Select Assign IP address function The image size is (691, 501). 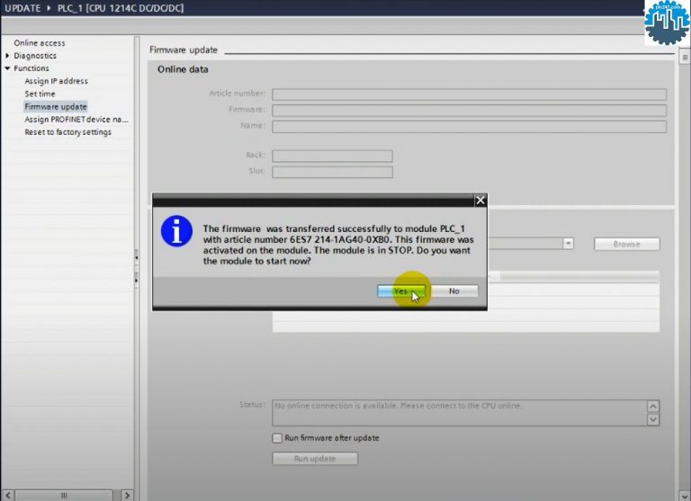[x=56, y=81]
